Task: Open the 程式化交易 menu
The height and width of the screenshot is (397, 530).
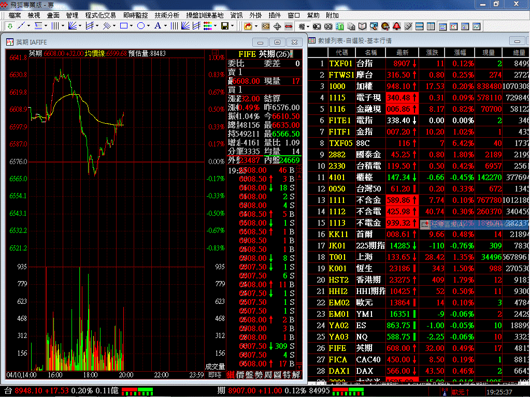Action: [x=101, y=15]
